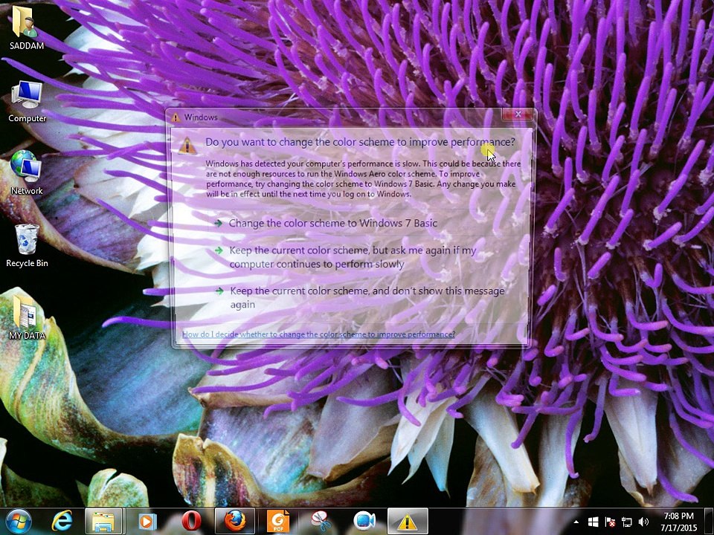
Task: Open the help link about changing color scheme
Action: 318,334
